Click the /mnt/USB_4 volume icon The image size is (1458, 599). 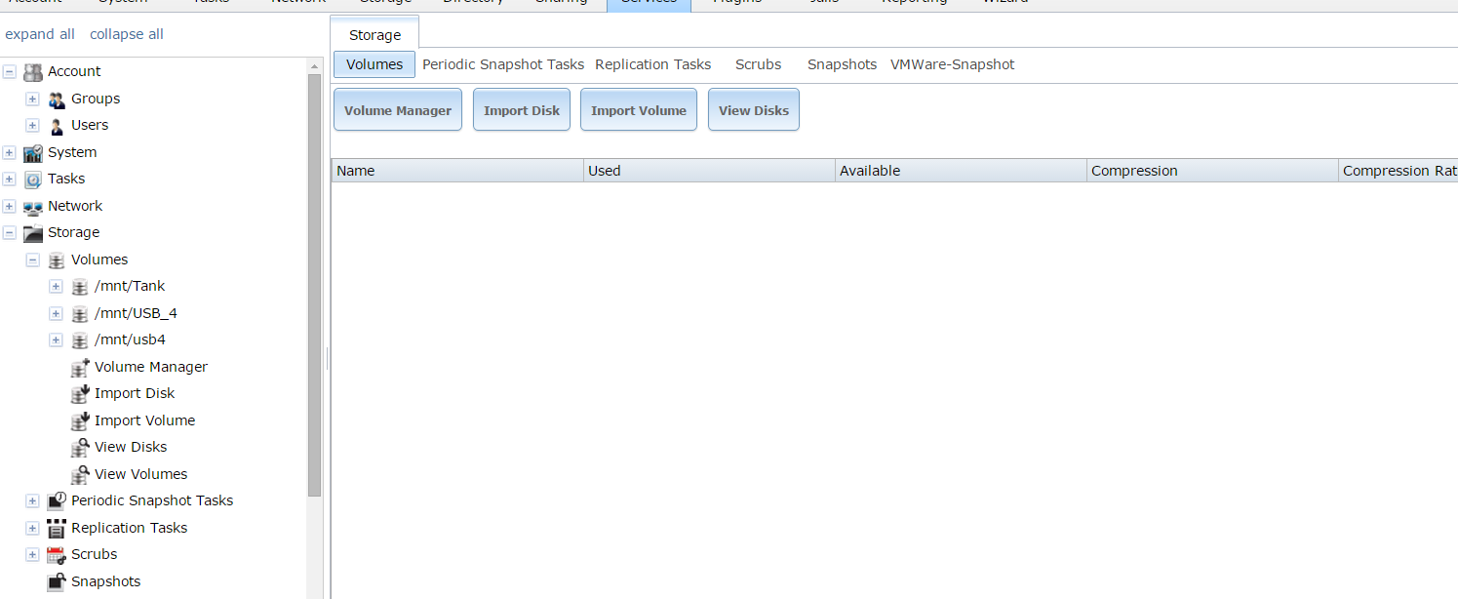click(80, 314)
